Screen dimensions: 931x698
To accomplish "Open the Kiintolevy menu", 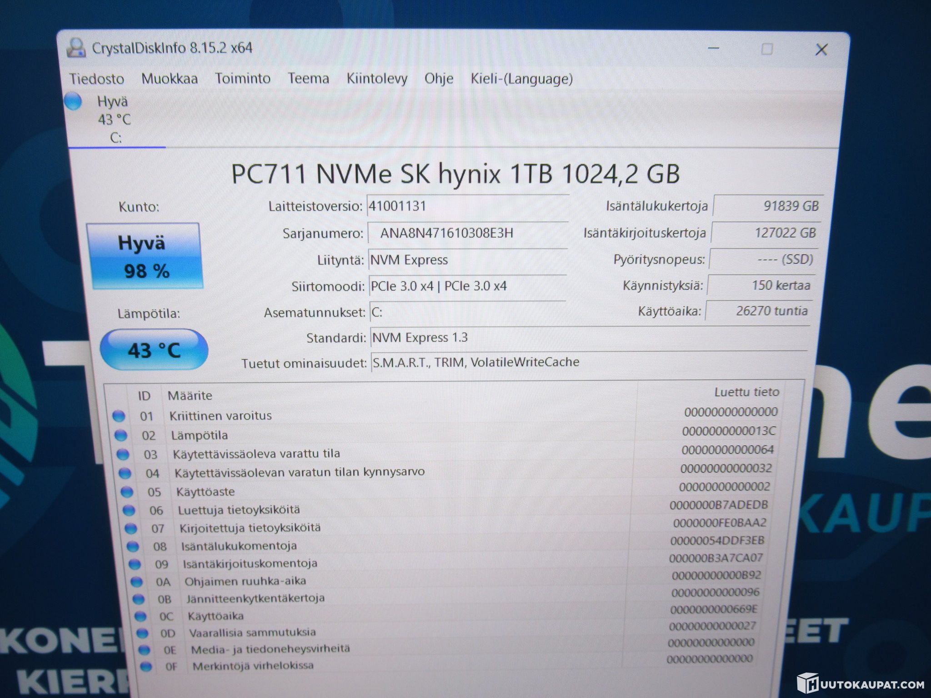I will click(377, 79).
